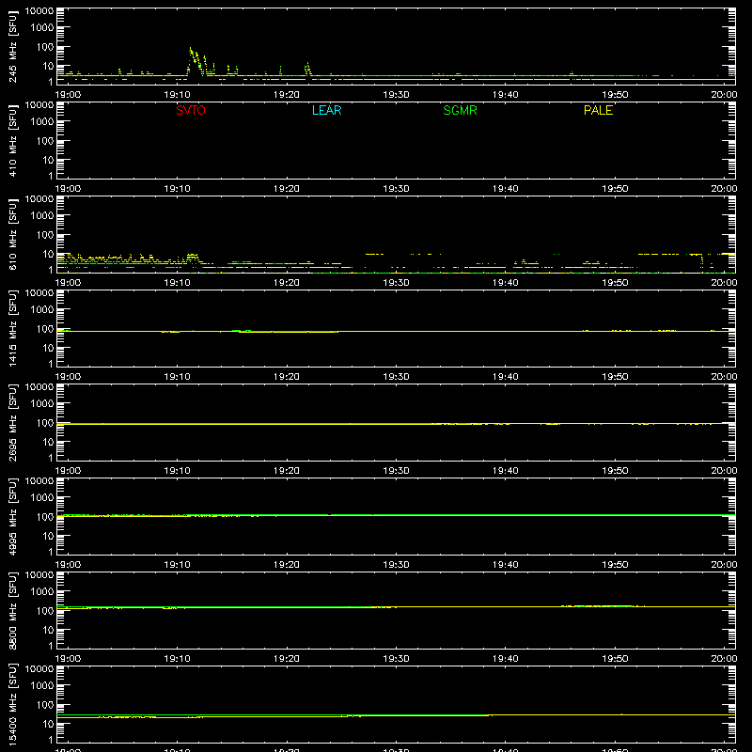Select the 15400 MHz [SFU] axis title
This screenshot has width=752, height=752.
point(12,704)
